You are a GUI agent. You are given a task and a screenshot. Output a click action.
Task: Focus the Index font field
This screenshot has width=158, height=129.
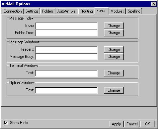coord(66,26)
